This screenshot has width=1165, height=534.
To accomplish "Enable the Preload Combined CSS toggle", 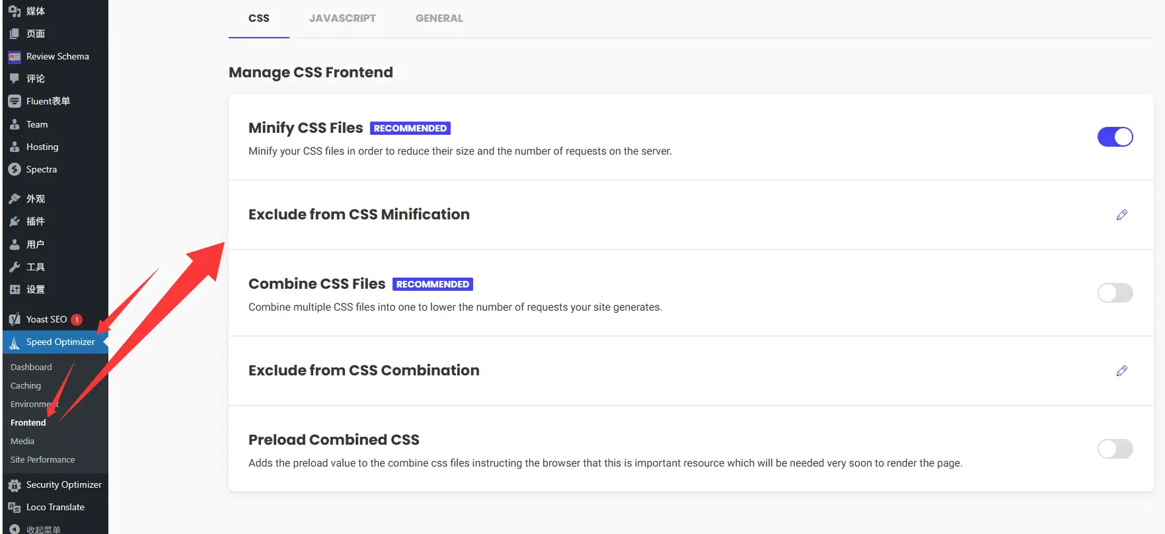I will [x=1115, y=449].
